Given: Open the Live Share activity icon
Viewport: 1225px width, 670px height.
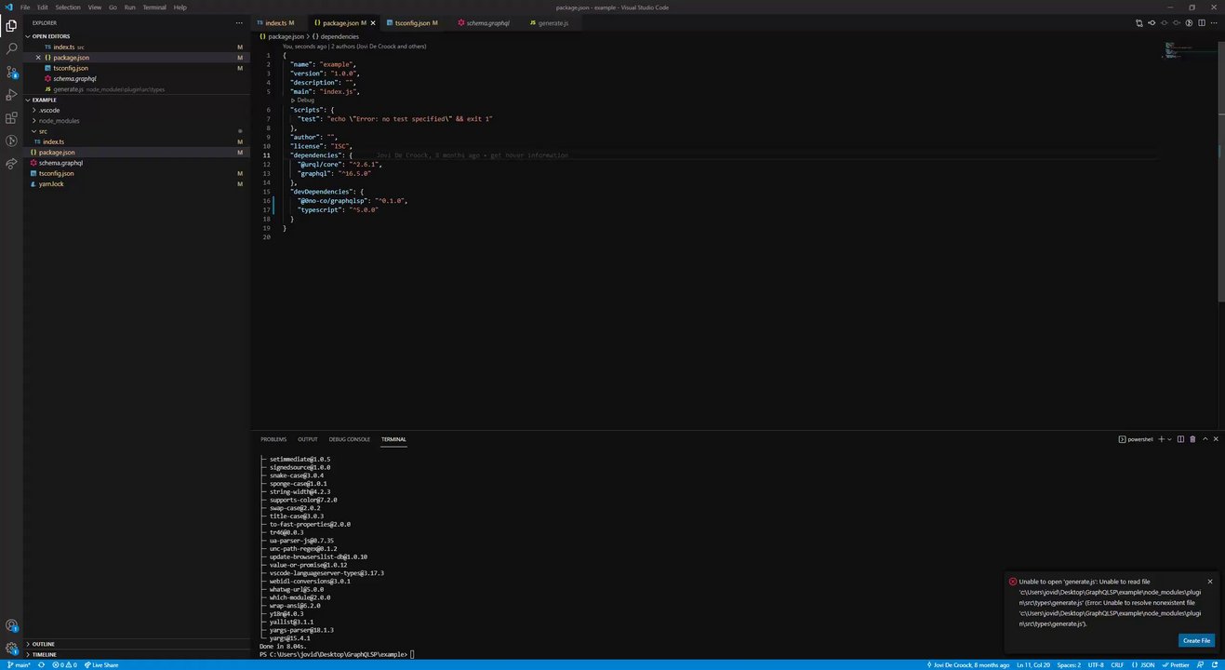Looking at the screenshot, I should pyautogui.click(x=11, y=164).
